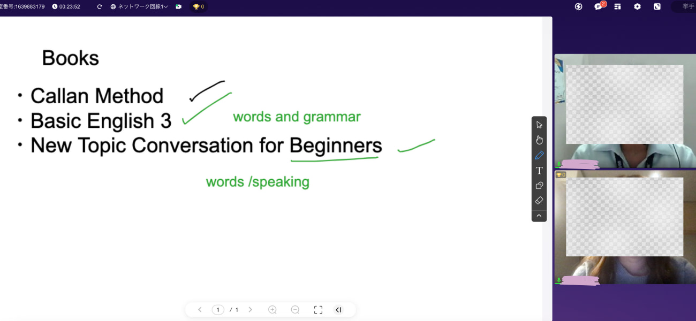This screenshot has width=696, height=321.
Task: Open chat with 2 unread messages
Action: click(599, 7)
